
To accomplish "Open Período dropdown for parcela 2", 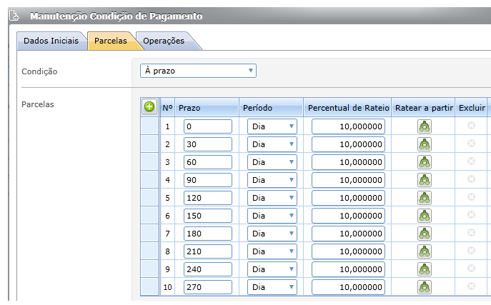I will [272, 144].
